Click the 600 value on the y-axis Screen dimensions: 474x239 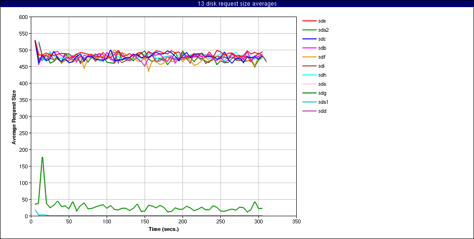[x=25, y=17]
